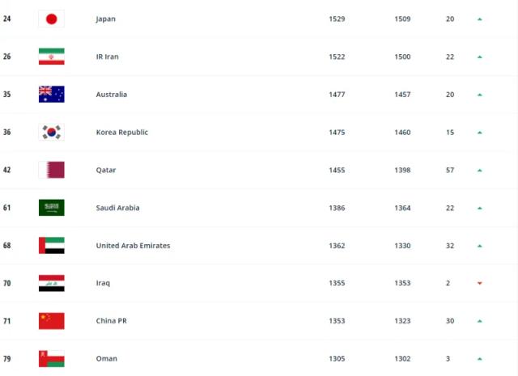Click Qatar's green up arrow indicator
The image size is (518, 376).
point(480,170)
